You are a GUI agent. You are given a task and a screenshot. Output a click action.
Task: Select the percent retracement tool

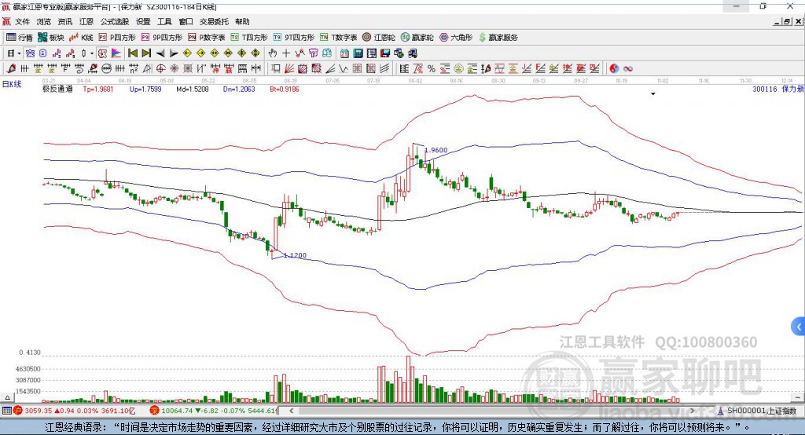tap(431, 69)
